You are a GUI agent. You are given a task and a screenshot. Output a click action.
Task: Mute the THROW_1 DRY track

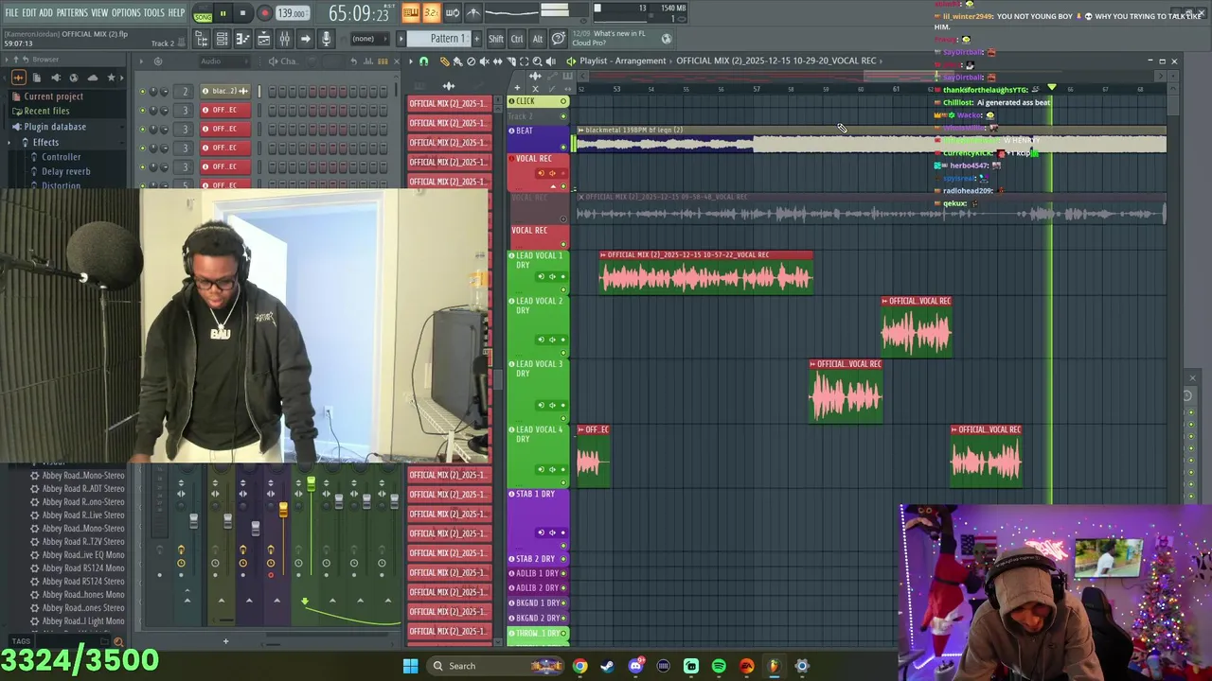point(563,633)
